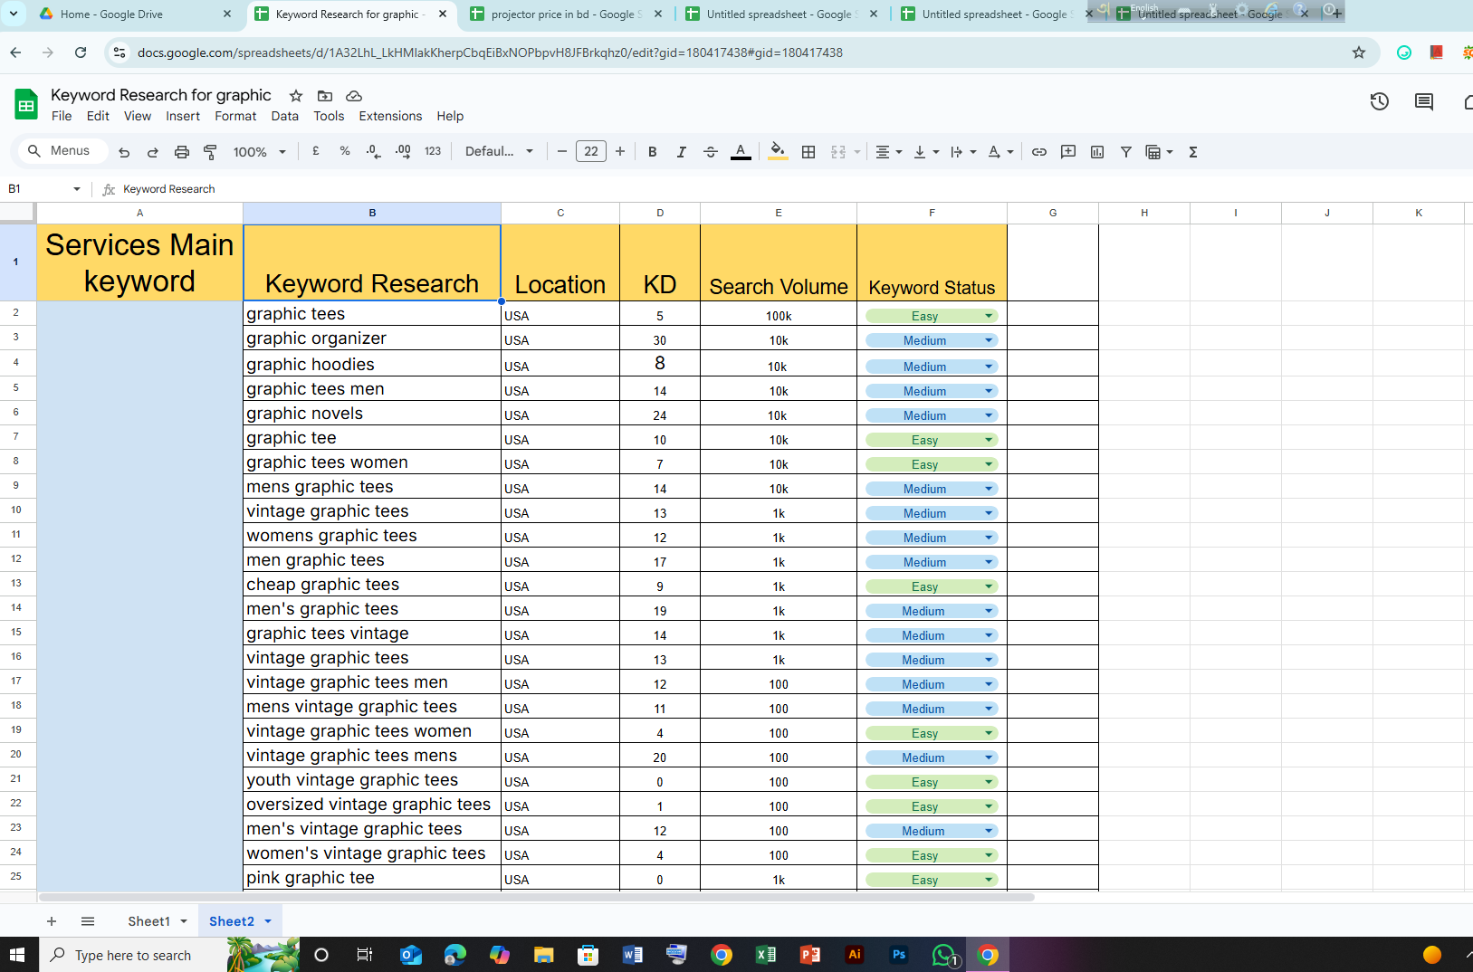
Task: Open fill color for the selected cell
Action: click(x=778, y=151)
